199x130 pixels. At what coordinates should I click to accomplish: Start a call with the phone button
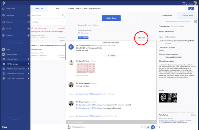pyautogui.click(x=191, y=9)
